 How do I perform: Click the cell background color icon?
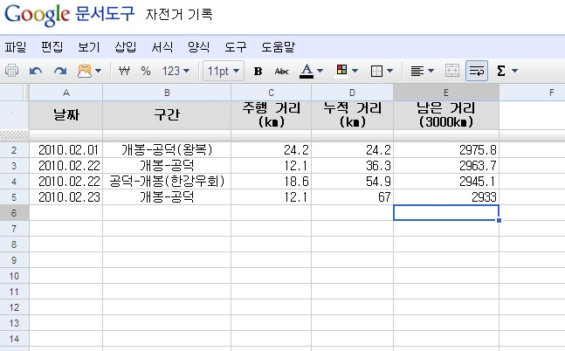(341, 70)
